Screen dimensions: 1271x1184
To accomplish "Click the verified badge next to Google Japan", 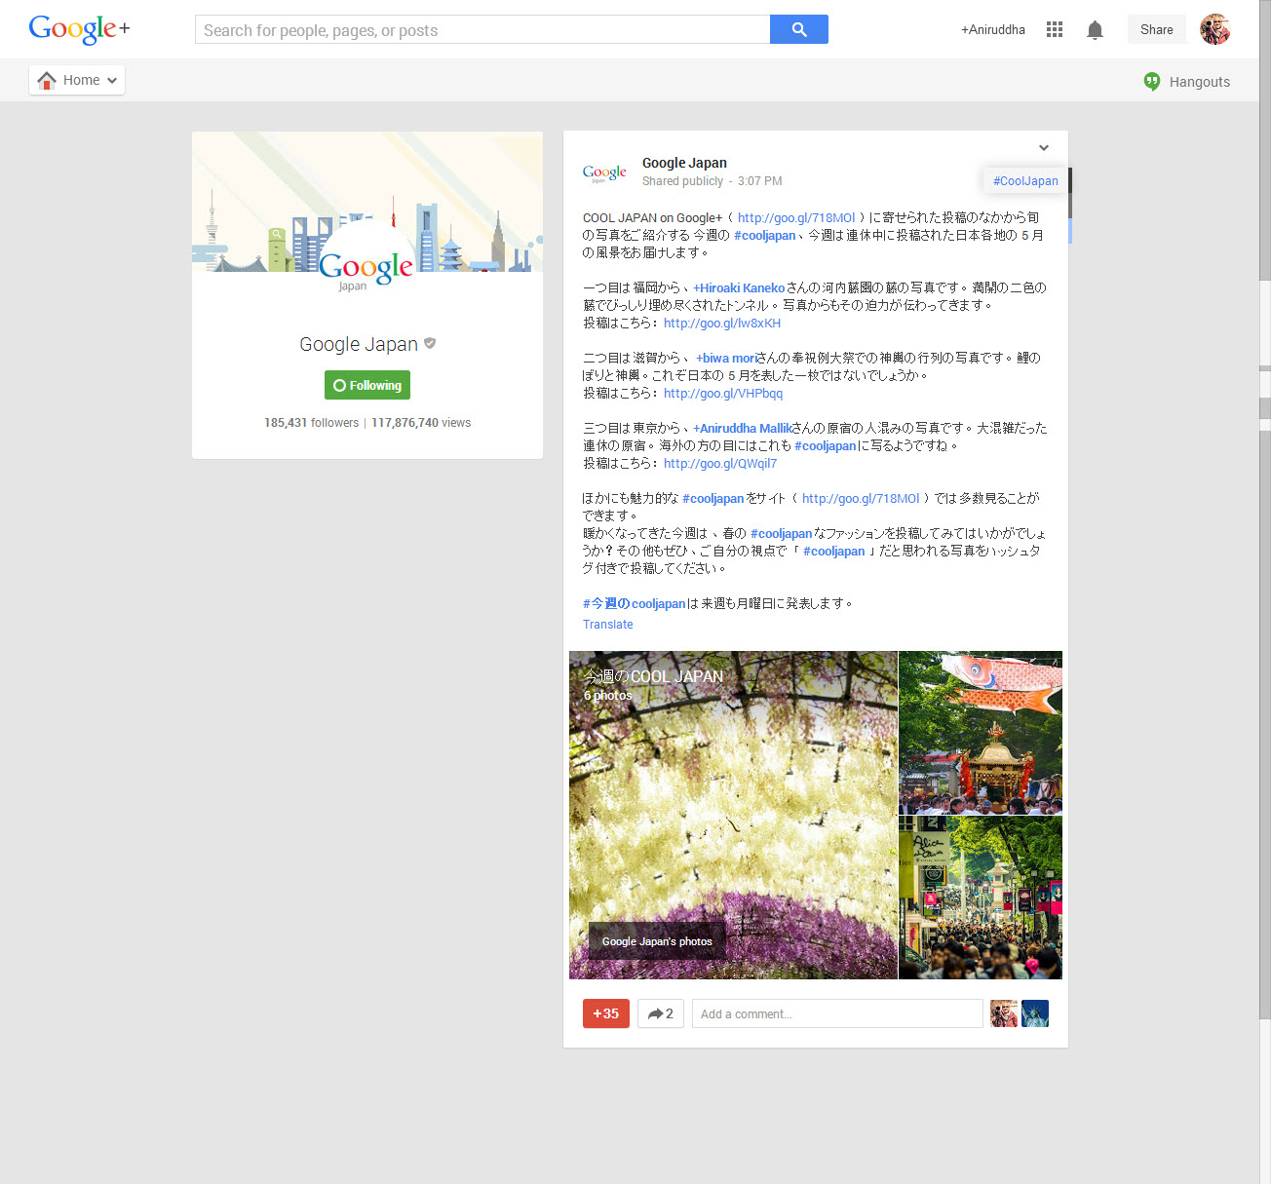I will [430, 343].
